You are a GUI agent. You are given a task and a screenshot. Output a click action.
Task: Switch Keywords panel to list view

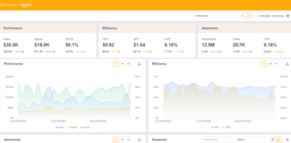[x=272, y=140]
